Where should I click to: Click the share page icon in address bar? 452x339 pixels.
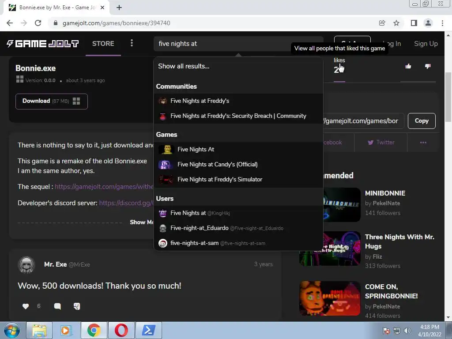382,23
